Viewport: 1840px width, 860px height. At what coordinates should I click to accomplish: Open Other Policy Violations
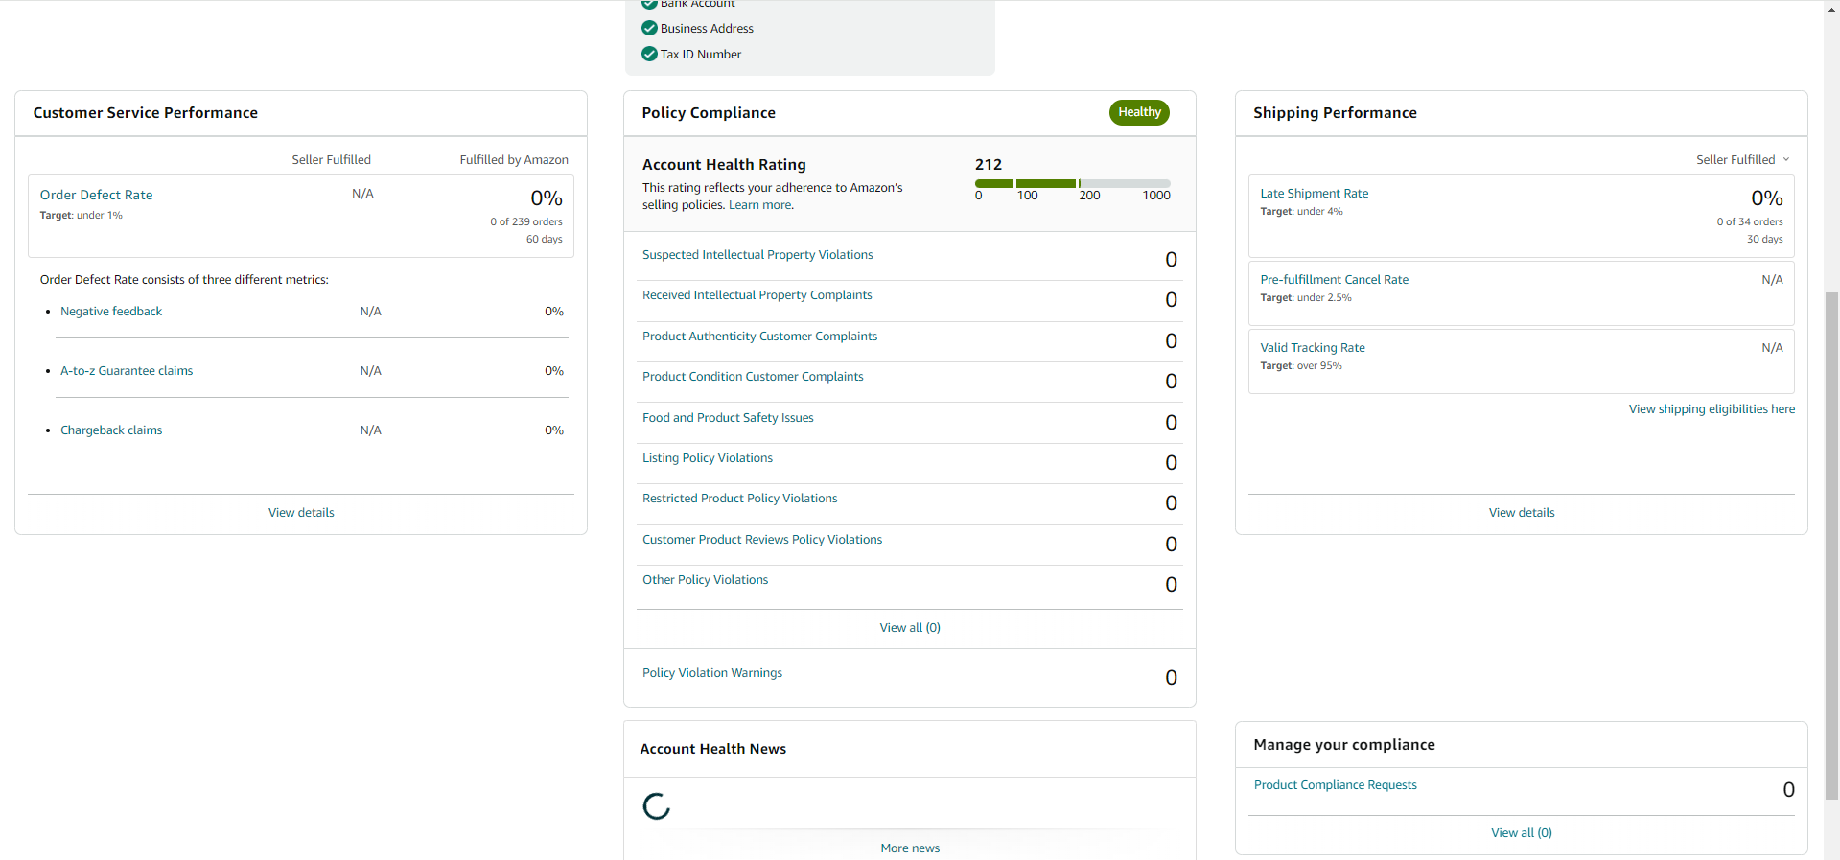click(x=705, y=580)
